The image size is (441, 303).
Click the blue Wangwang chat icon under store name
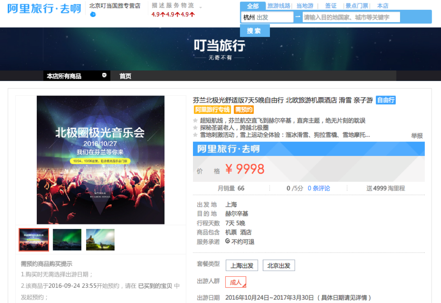93,15
